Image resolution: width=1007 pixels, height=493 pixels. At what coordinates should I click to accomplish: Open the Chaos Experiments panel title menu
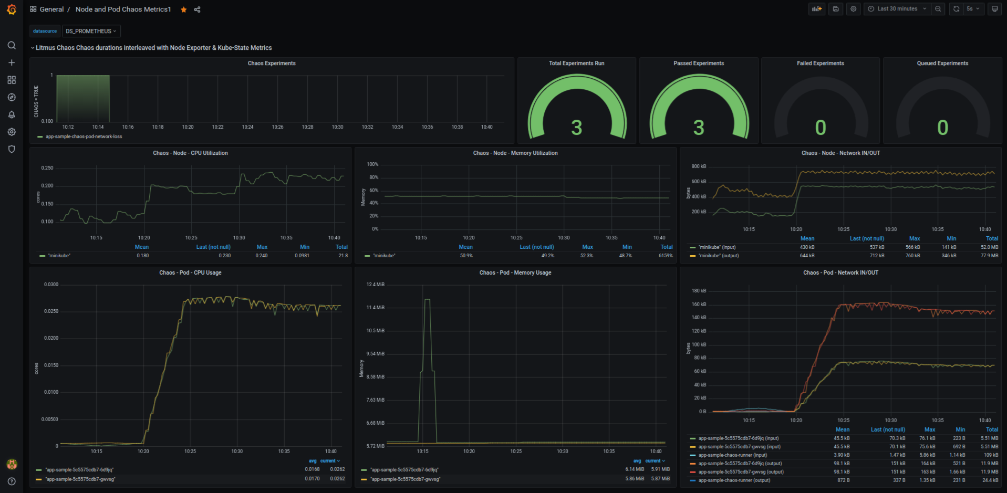[272, 63]
